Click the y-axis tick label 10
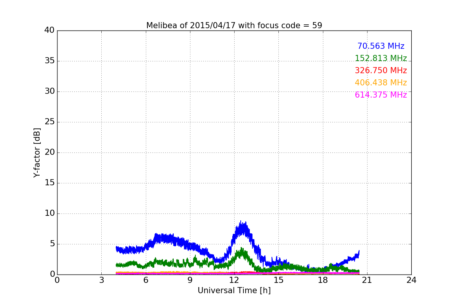This screenshot has width=457, height=305. point(50,213)
